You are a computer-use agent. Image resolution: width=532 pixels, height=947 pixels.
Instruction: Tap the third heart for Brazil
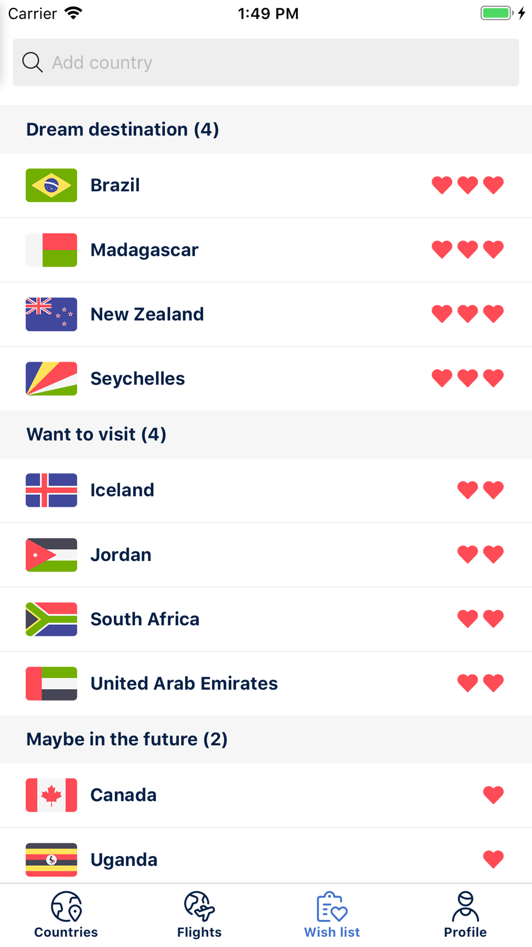coord(493,185)
